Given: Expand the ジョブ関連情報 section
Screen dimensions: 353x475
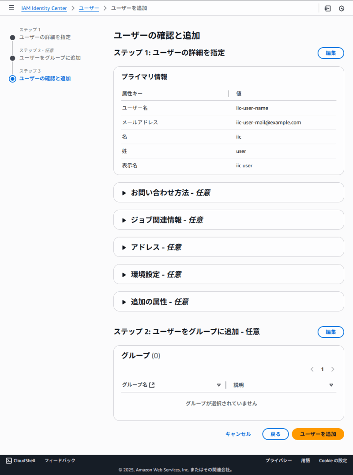Looking at the screenshot, I should 229,220.
